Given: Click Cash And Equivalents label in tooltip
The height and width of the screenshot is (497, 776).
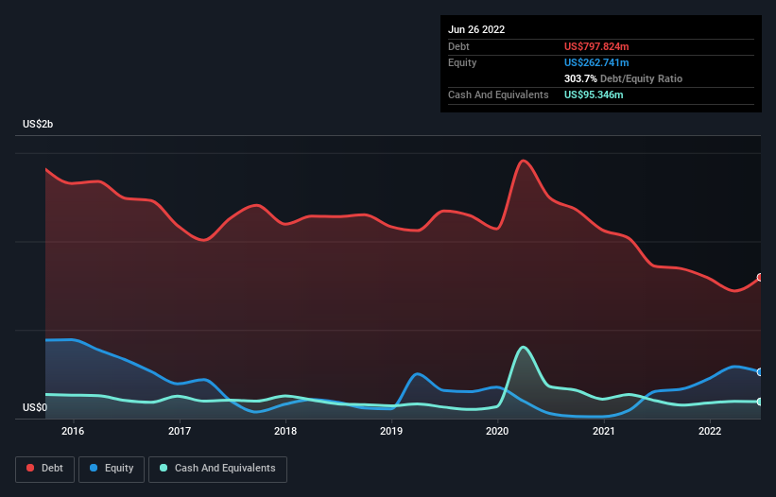Looking at the screenshot, I should click(x=498, y=94).
